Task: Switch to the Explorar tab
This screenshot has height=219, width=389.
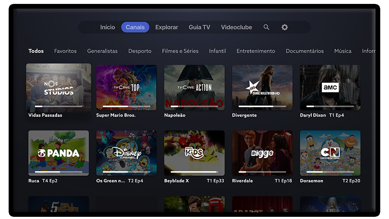Action: click(x=167, y=27)
